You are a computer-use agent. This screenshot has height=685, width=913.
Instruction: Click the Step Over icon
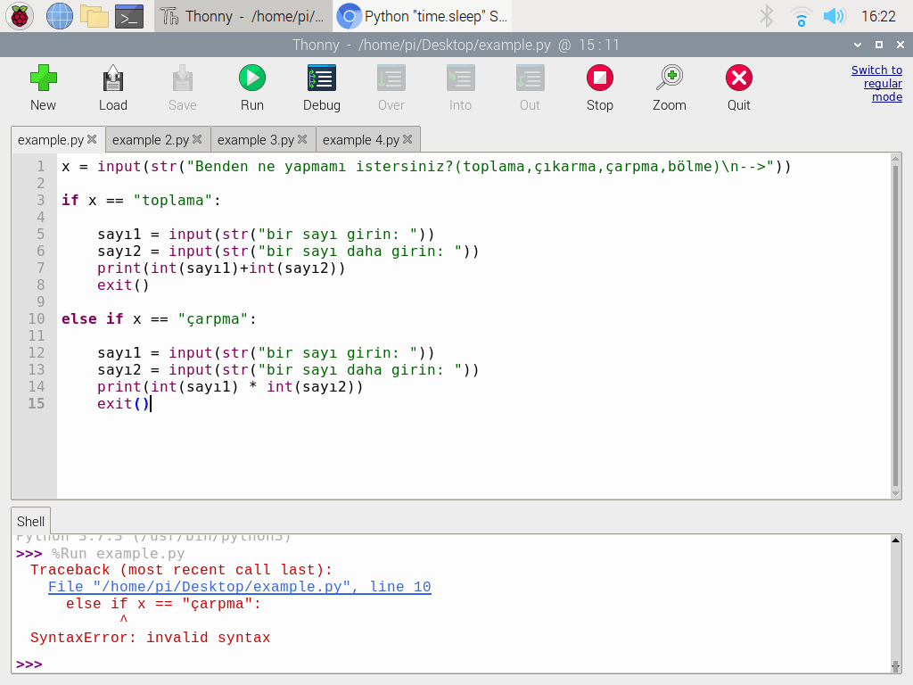coord(391,88)
